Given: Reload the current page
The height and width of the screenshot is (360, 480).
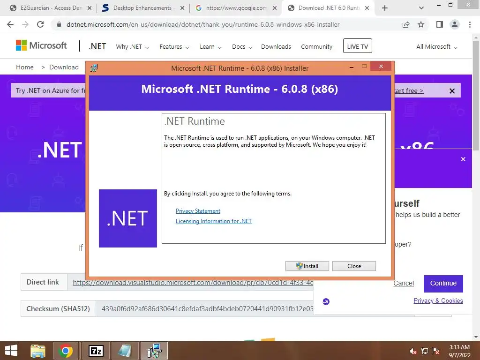Looking at the screenshot, I should click(x=40, y=24).
